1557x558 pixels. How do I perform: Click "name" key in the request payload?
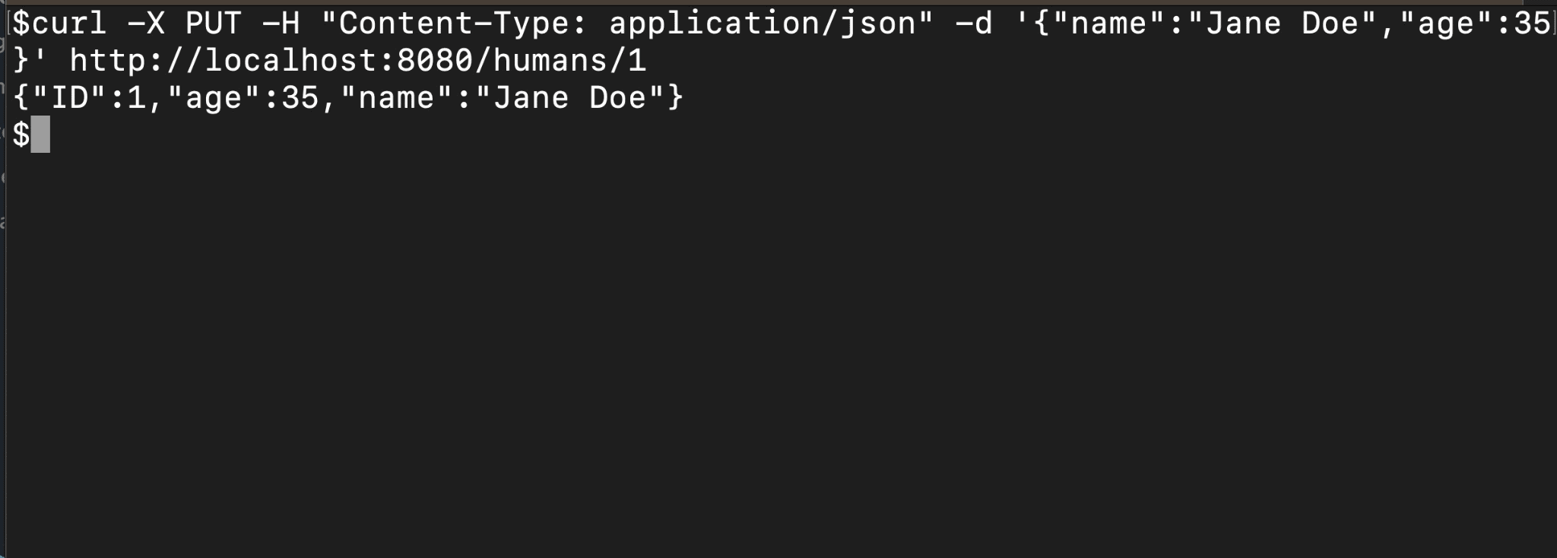pyautogui.click(x=1109, y=24)
